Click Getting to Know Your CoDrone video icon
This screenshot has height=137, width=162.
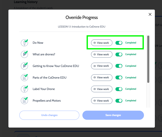point(24,66)
